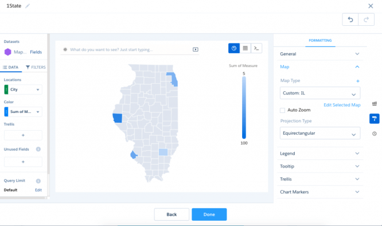Add a Trellis field with plus button
This screenshot has width=382, height=226.
point(23,135)
